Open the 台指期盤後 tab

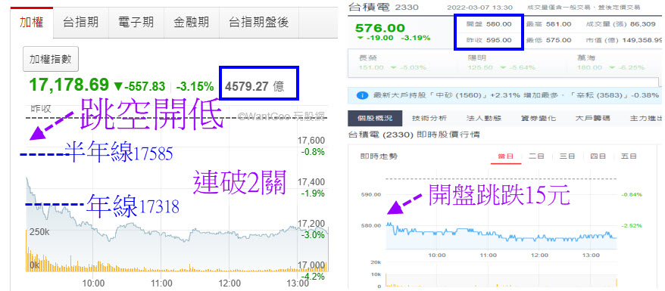pos(259,23)
